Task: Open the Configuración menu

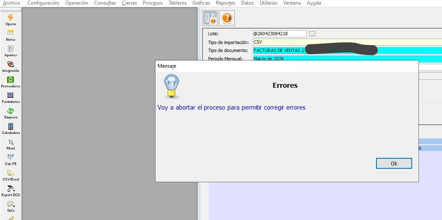Action: click(43, 3)
